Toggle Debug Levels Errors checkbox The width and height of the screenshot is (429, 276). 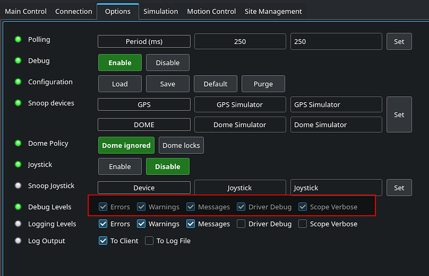tap(103, 207)
